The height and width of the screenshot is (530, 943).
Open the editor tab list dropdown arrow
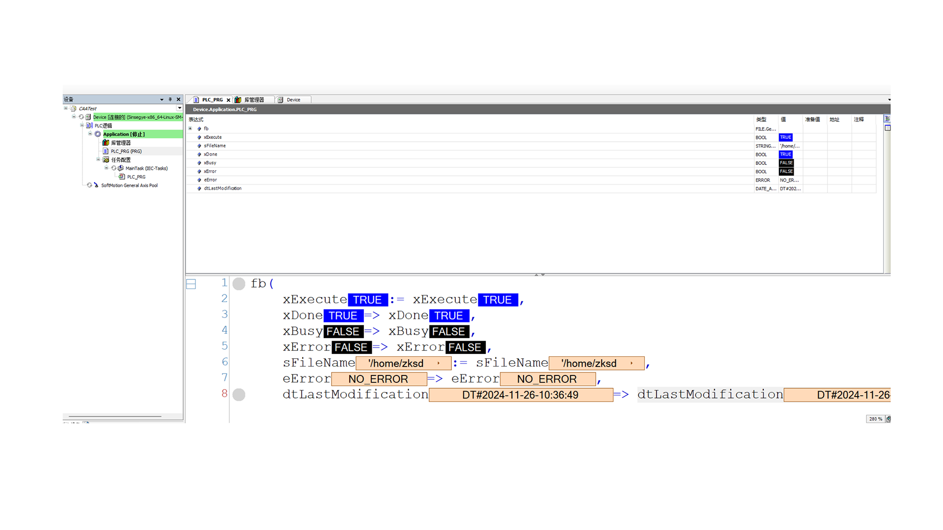889,100
